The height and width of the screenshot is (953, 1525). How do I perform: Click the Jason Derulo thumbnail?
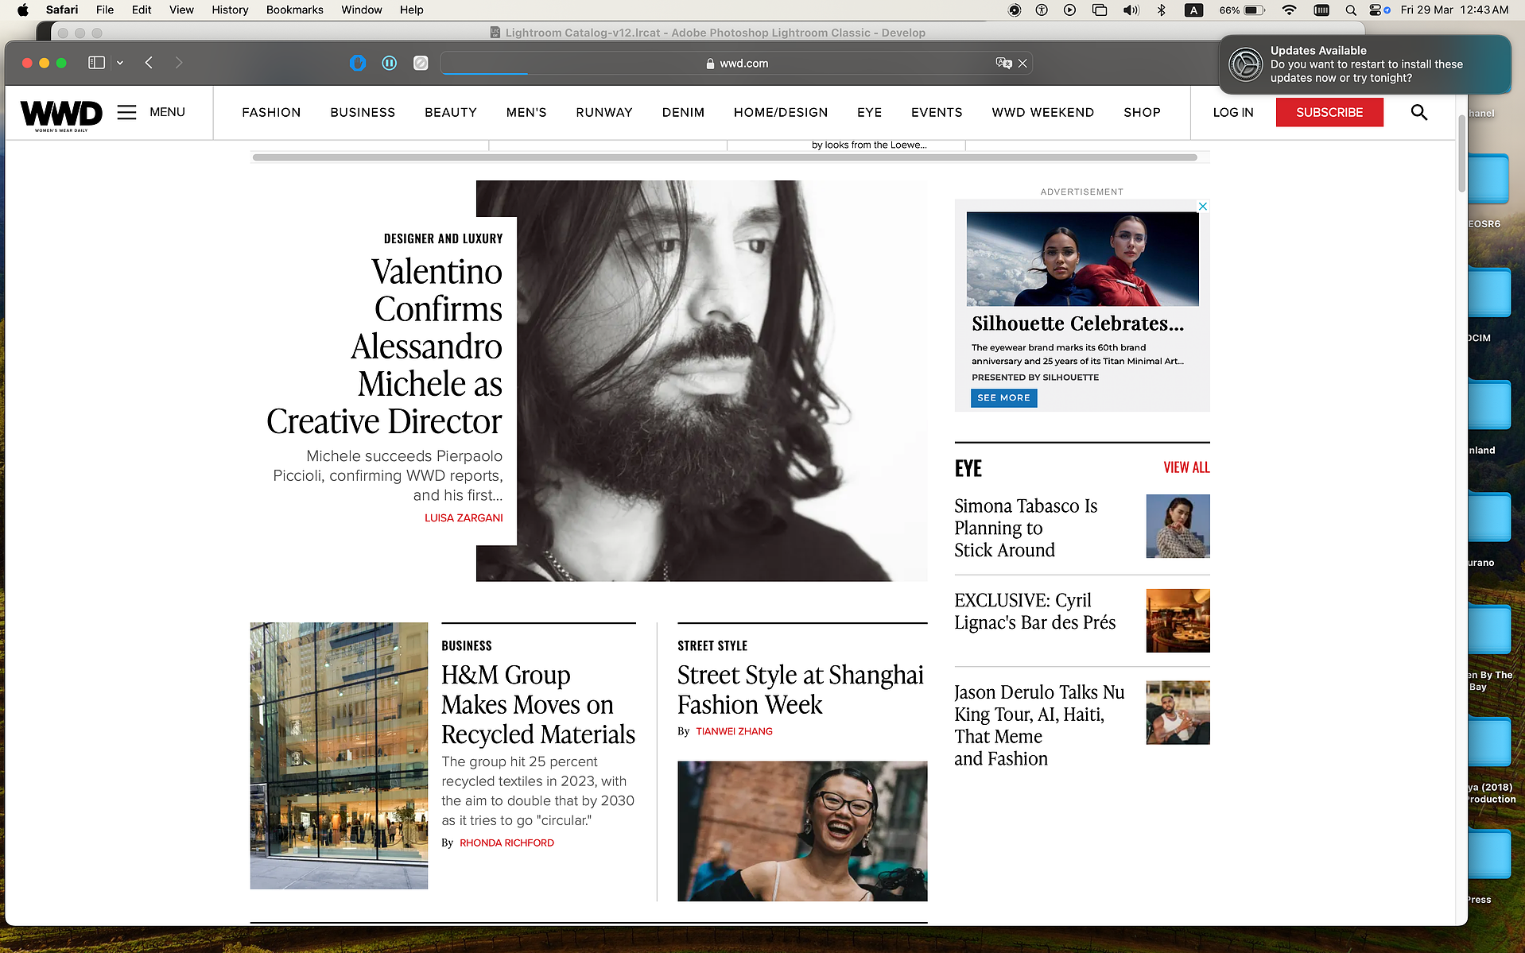1178,712
